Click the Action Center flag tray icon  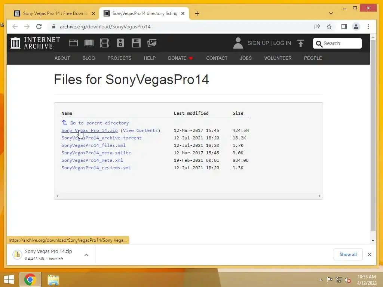[x=330, y=280]
